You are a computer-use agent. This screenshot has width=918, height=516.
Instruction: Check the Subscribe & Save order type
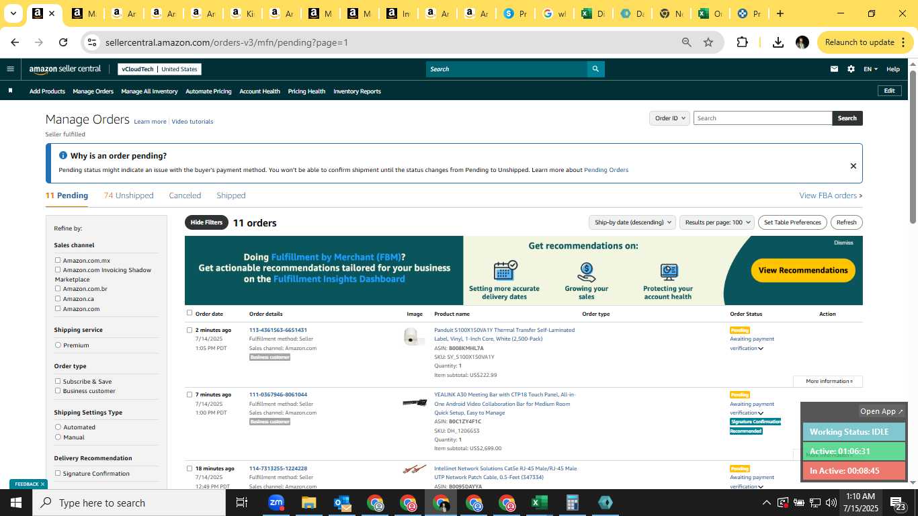pos(58,381)
